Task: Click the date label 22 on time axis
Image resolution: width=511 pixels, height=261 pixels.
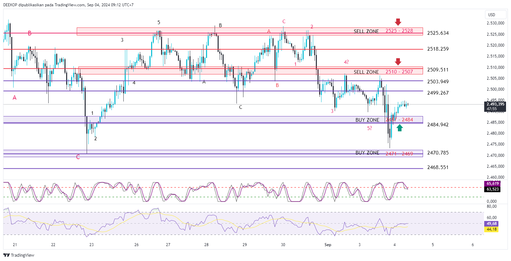Action: click(x=53, y=245)
